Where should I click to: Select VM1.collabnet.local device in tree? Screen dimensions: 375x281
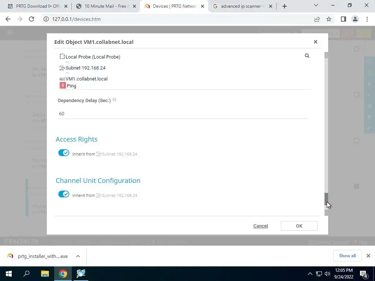pos(86,79)
